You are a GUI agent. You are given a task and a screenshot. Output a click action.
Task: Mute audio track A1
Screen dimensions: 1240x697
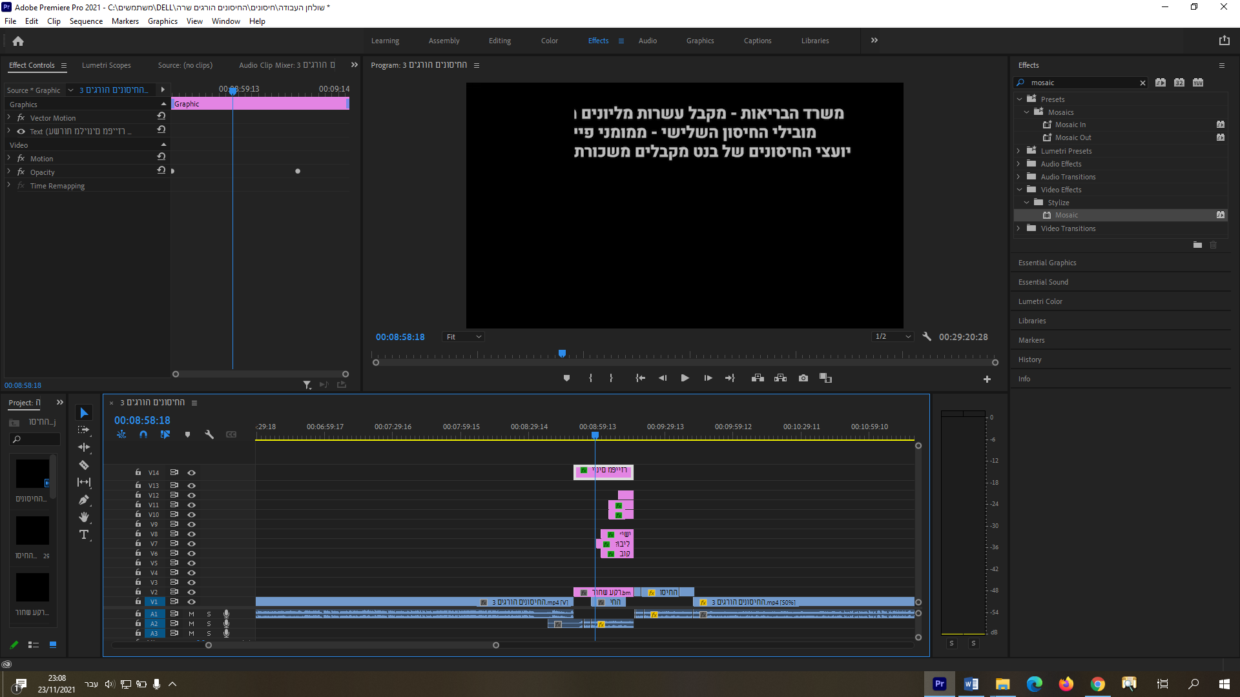(191, 614)
